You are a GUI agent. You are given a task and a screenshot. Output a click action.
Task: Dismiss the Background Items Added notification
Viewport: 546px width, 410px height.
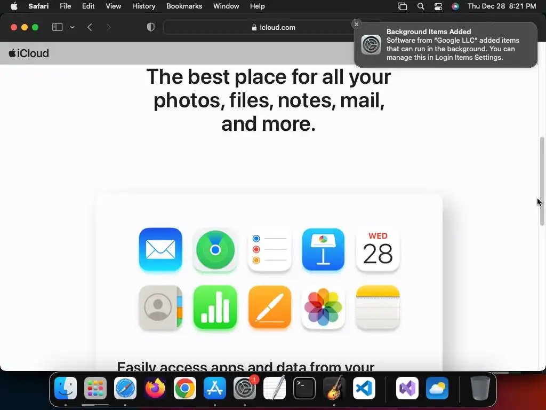tap(356, 24)
